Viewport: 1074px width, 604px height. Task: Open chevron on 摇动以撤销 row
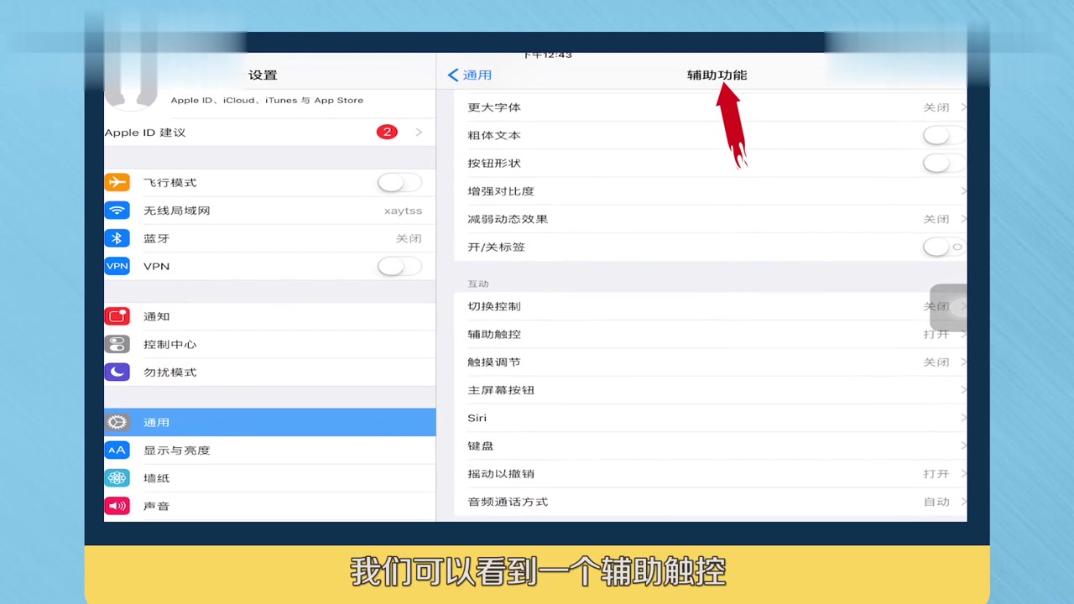coord(963,474)
